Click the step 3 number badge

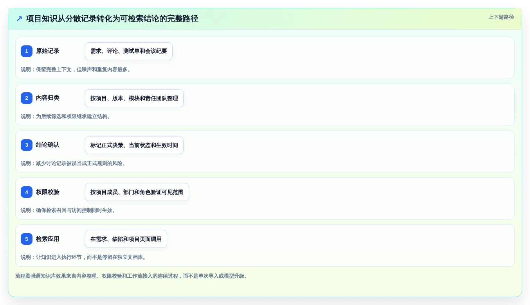pos(27,145)
